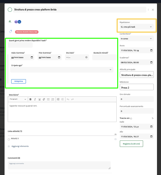Screen dimensions: 161x175
Task: Click the underline formatting icon
Action: coord(40,99)
